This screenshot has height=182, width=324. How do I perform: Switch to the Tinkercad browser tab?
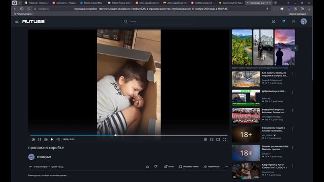tap(37, 3)
